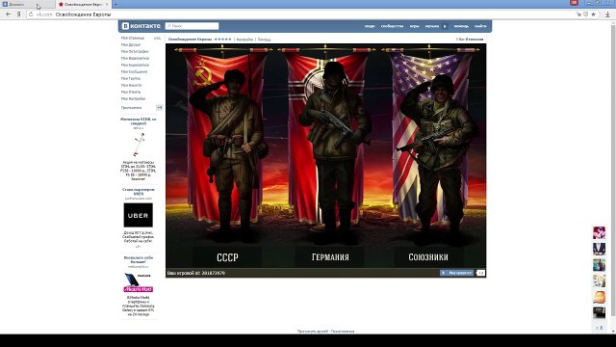Click the Мне нравится like button
This screenshot has height=347, width=616.
(456, 273)
